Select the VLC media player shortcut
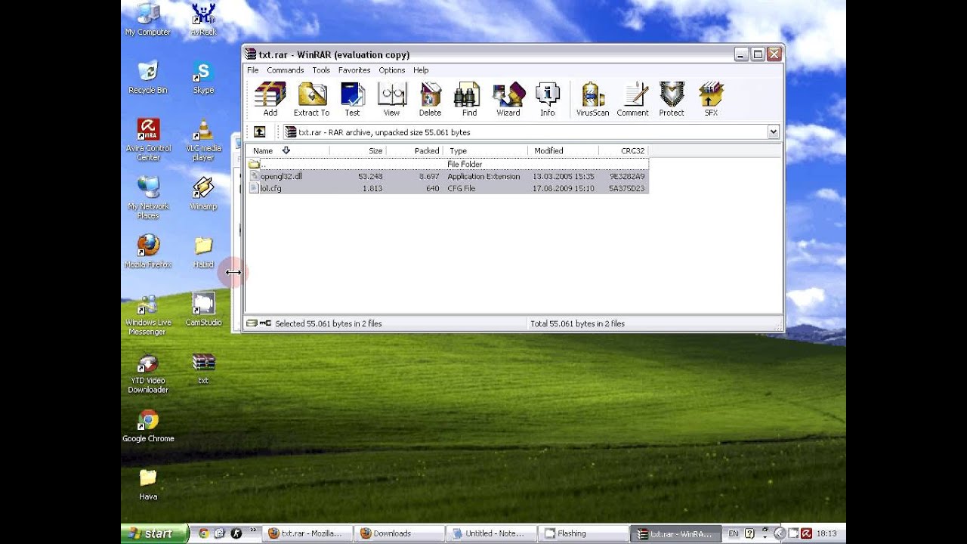Viewport: 967px width, 544px height. point(203,140)
